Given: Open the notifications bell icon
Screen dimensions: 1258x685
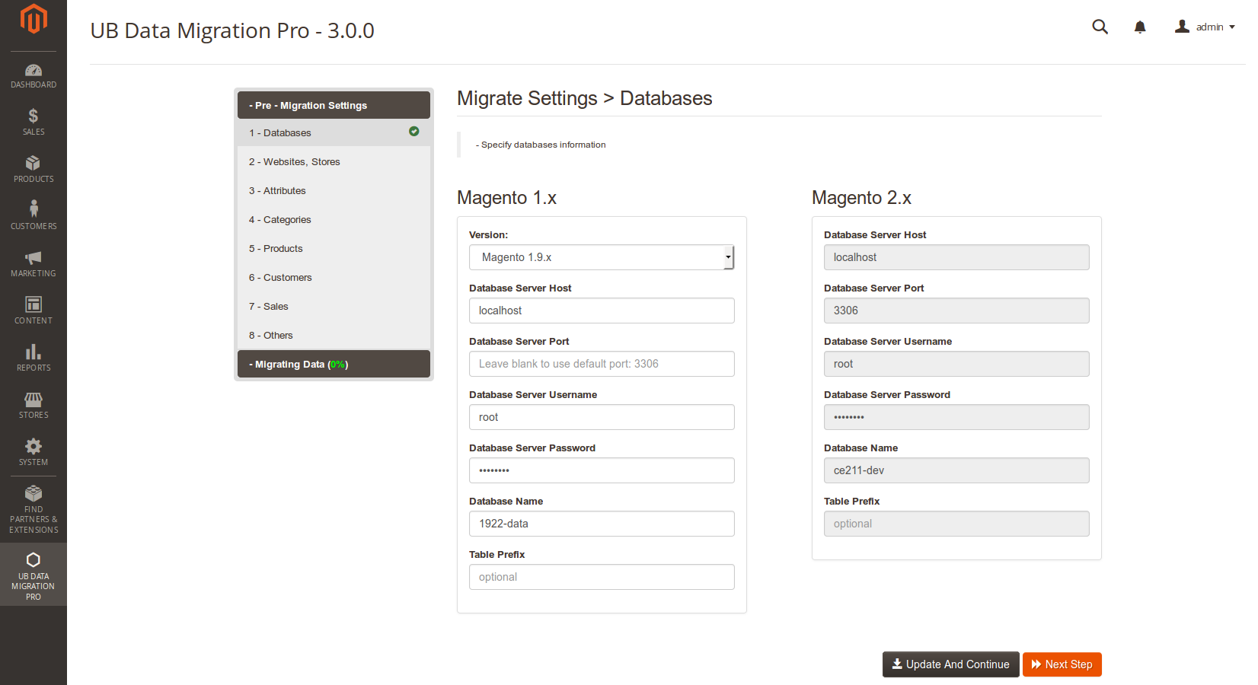Looking at the screenshot, I should click(1140, 27).
